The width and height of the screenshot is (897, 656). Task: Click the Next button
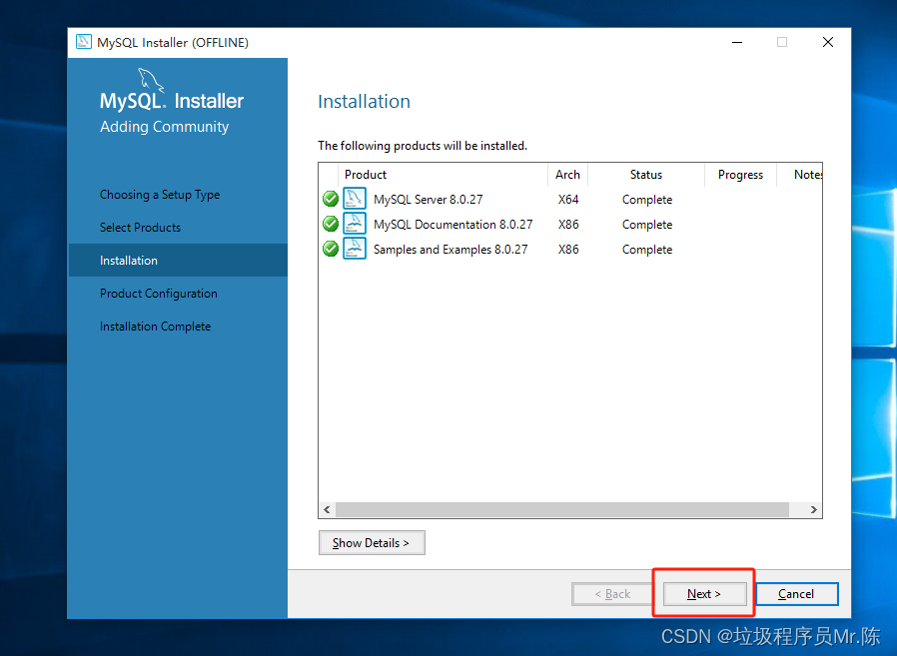pos(704,594)
